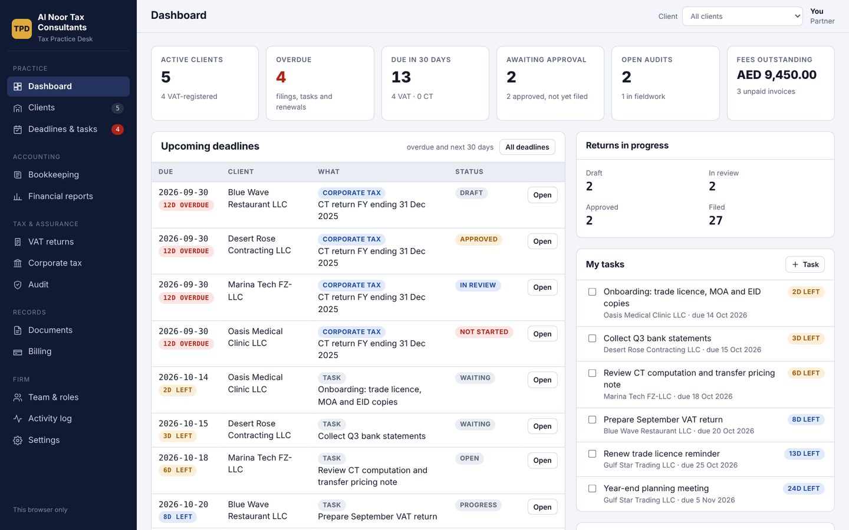Image resolution: width=849 pixels, height=530 pixels.
Task: Click the Activity log pulse icon
Action: pos(18,419)
